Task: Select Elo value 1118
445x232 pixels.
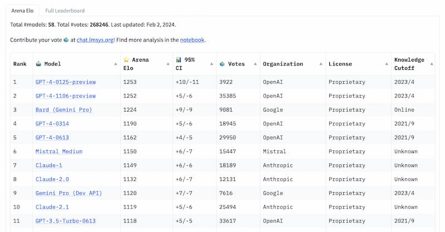Action: [130, 221]
